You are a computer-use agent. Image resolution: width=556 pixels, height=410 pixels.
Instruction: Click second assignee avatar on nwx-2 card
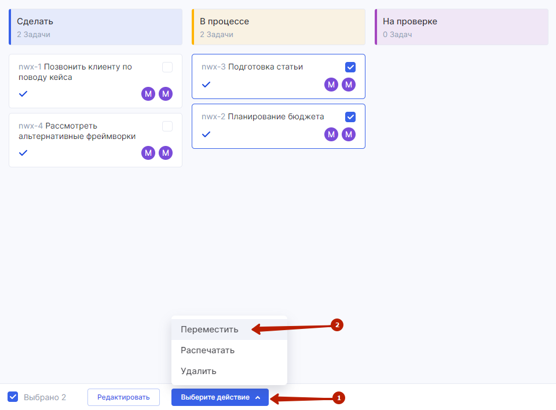click(348, 134)
